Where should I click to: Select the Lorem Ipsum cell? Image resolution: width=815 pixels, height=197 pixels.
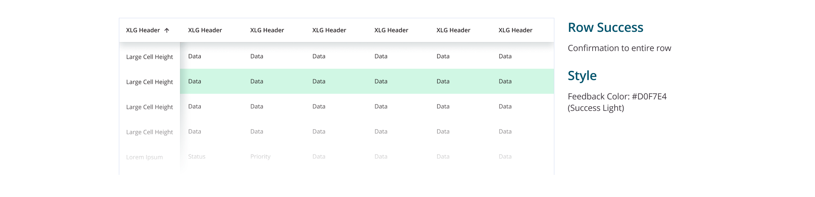click(144, 157)
